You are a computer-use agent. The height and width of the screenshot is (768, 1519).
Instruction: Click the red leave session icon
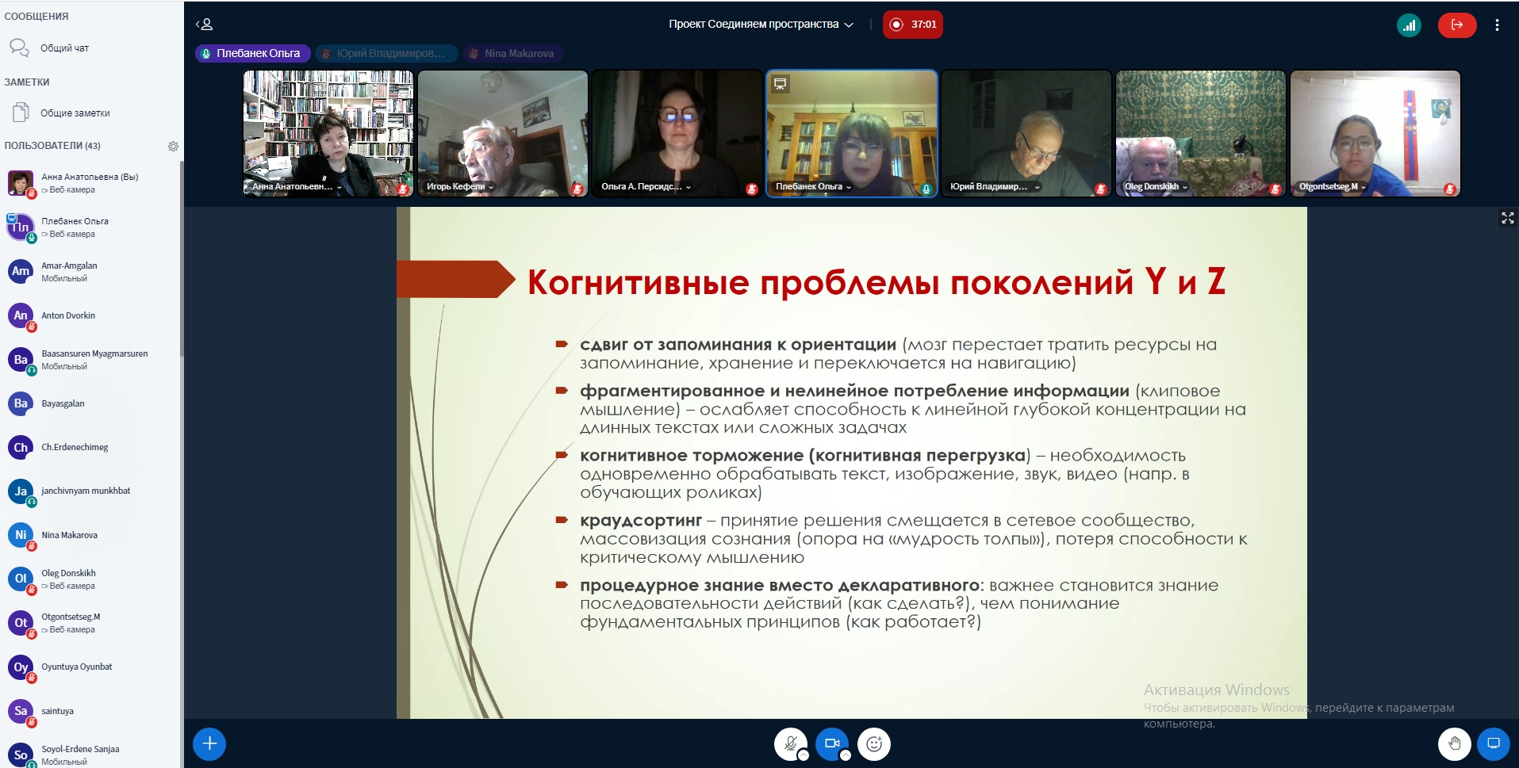1457,25
